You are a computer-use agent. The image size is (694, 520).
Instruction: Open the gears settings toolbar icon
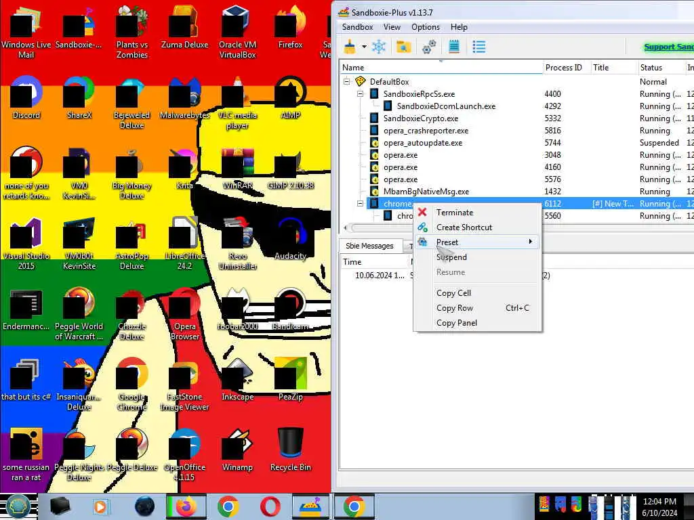428,47
